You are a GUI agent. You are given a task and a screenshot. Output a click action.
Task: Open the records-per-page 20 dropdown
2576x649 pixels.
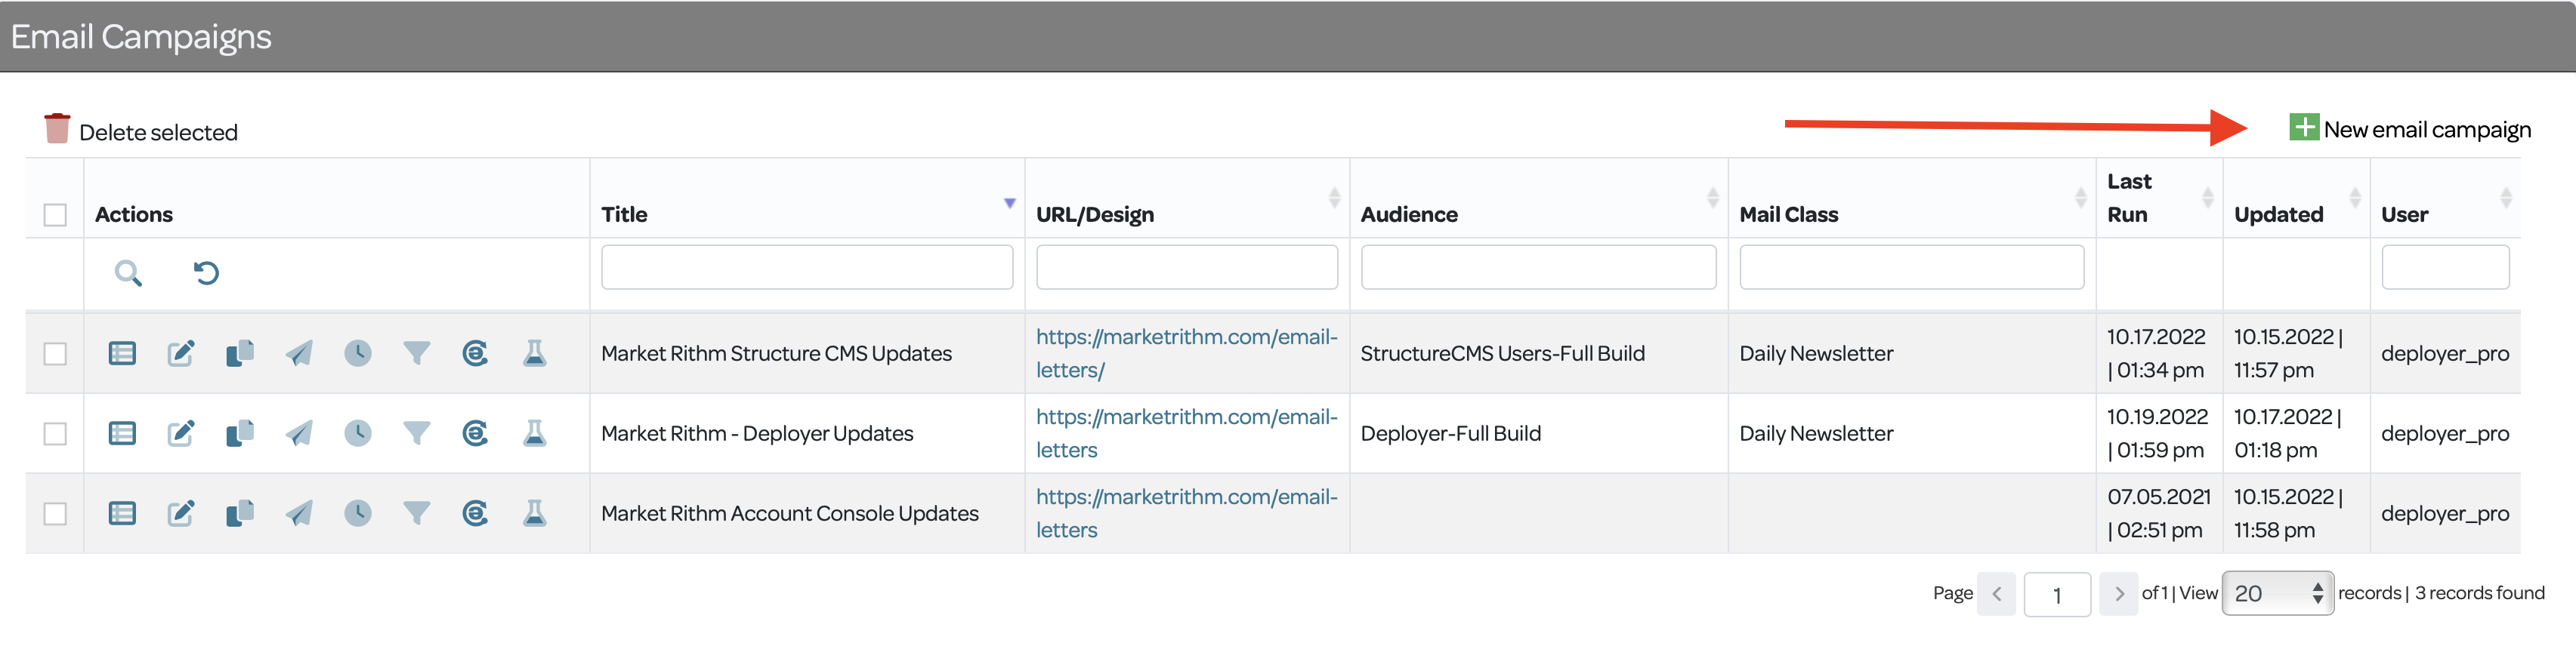[x=2278, y=593]
